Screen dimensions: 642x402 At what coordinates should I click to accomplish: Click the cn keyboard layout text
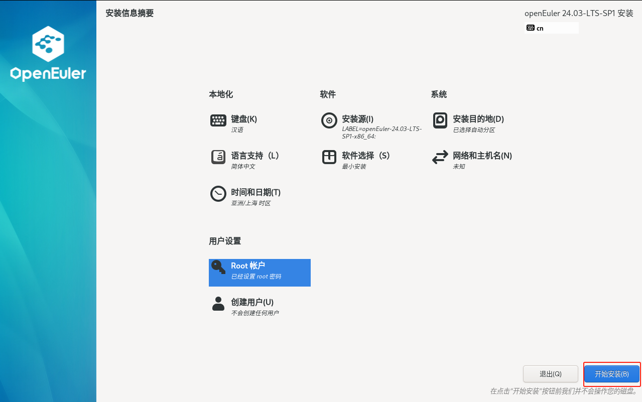[540, 29]
